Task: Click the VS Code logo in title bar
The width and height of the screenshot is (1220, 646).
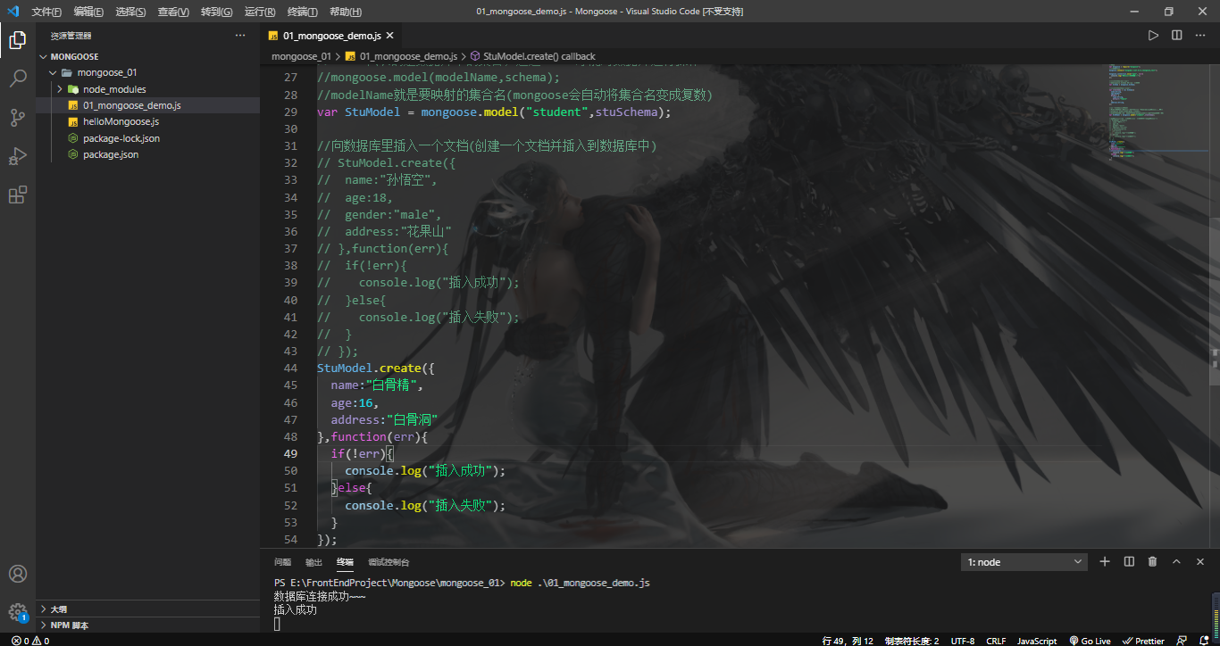Action: (13, 12)
